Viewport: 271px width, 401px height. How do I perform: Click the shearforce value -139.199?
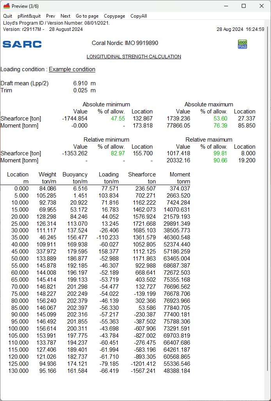coord(144,294)
